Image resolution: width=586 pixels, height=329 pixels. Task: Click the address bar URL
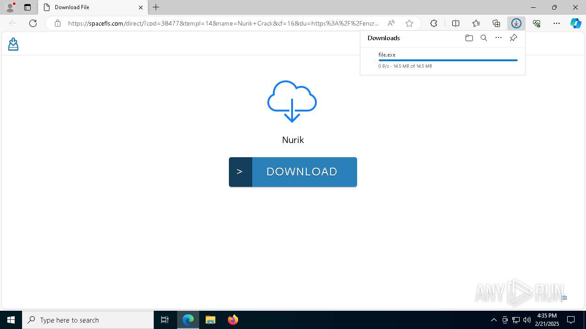223,23
